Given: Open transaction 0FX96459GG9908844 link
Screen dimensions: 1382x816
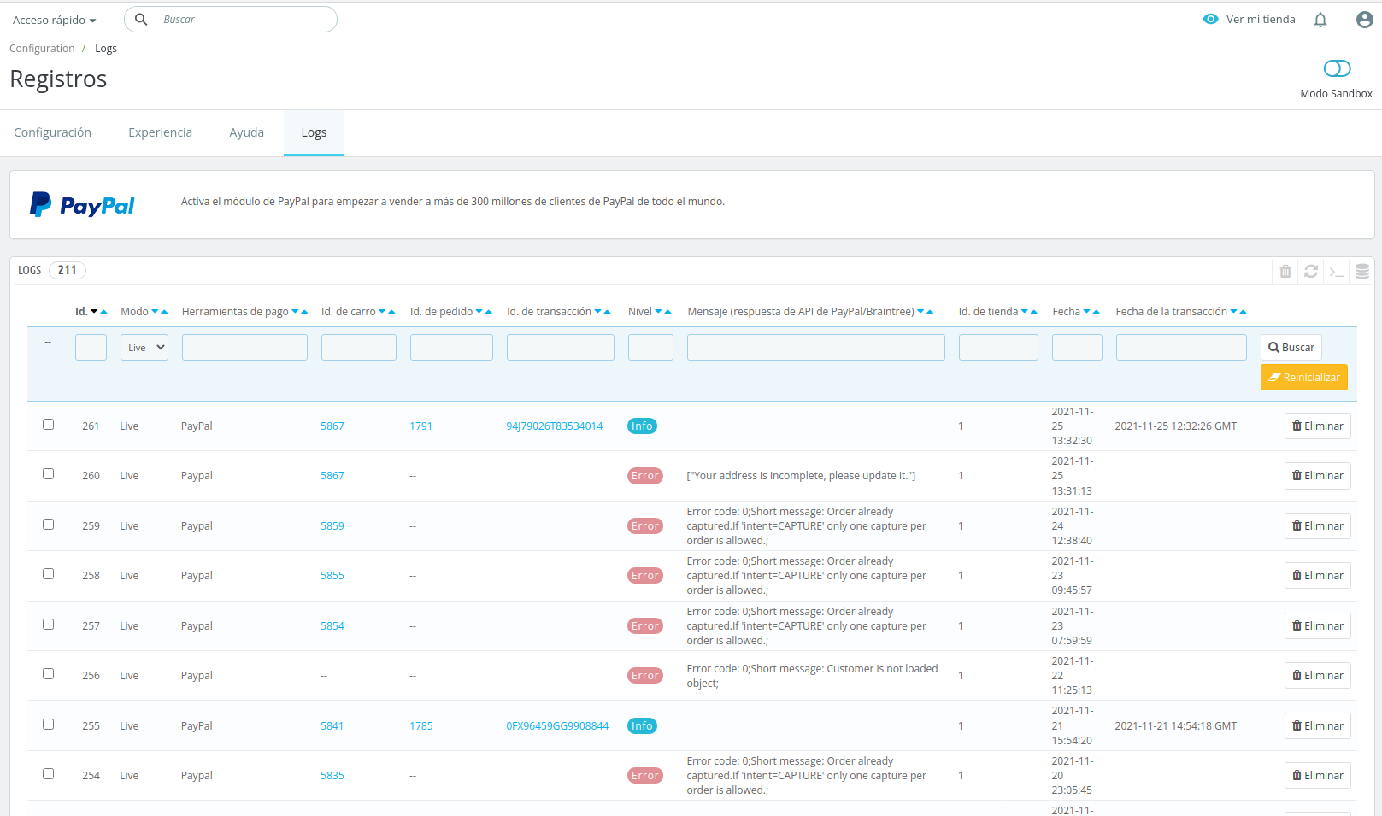Looking at the screenshot, I should pos(557,726).
